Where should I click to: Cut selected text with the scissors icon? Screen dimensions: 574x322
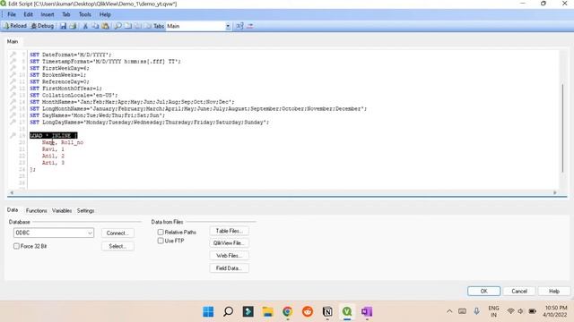pyautogui.click(x=85, y=26)
